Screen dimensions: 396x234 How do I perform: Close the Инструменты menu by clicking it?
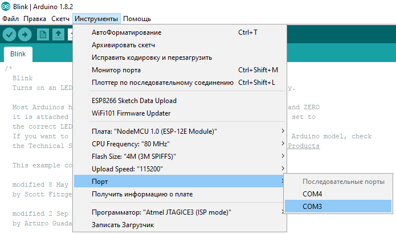96,19
